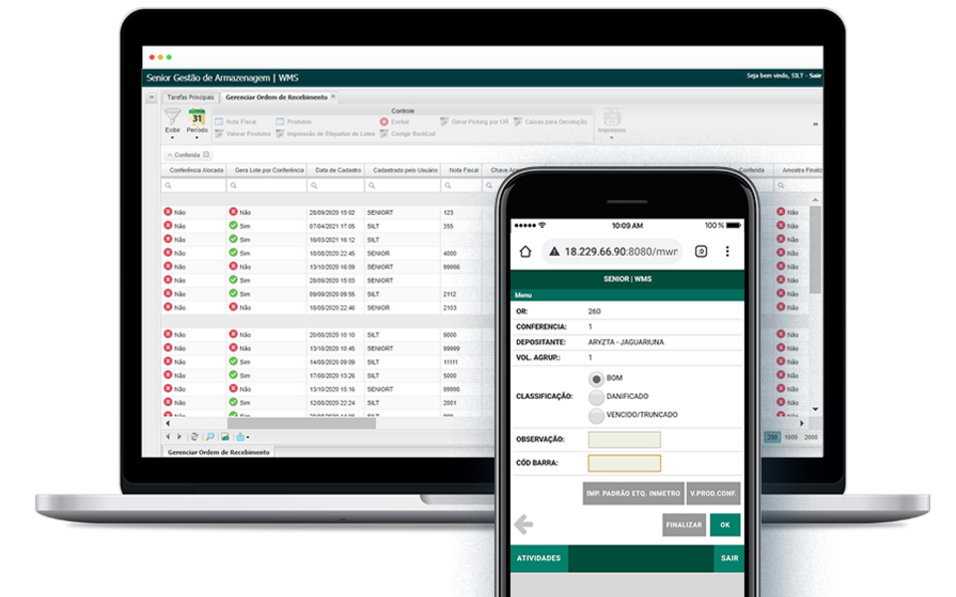Expand the left side panel chevron

(x=151, y=97)
